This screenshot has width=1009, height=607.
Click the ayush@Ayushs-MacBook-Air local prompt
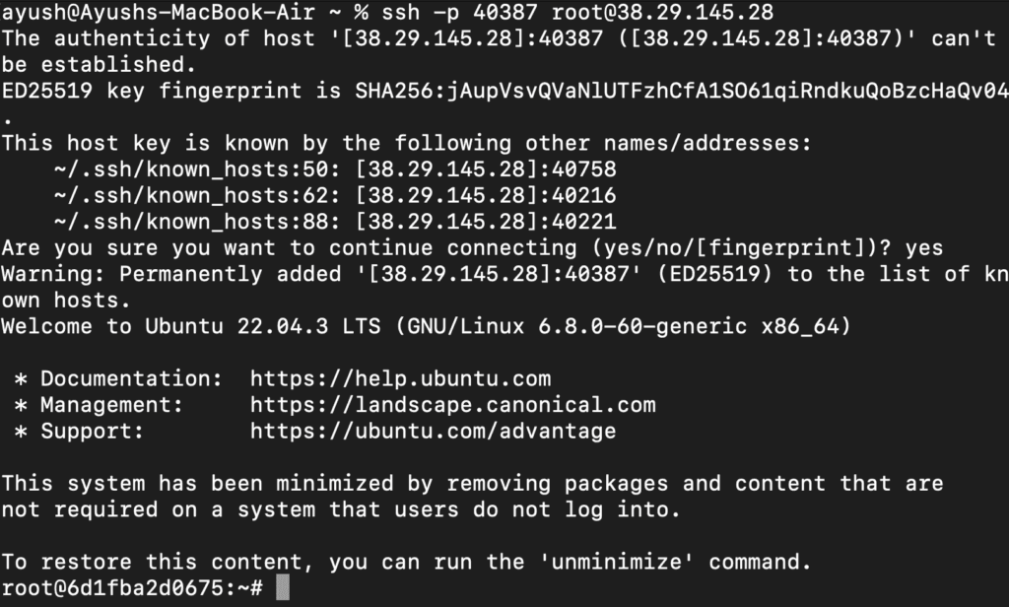159,12
